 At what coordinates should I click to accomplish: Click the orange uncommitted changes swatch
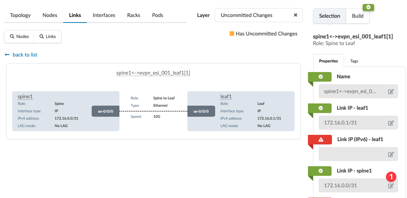(x=232, y=34)
